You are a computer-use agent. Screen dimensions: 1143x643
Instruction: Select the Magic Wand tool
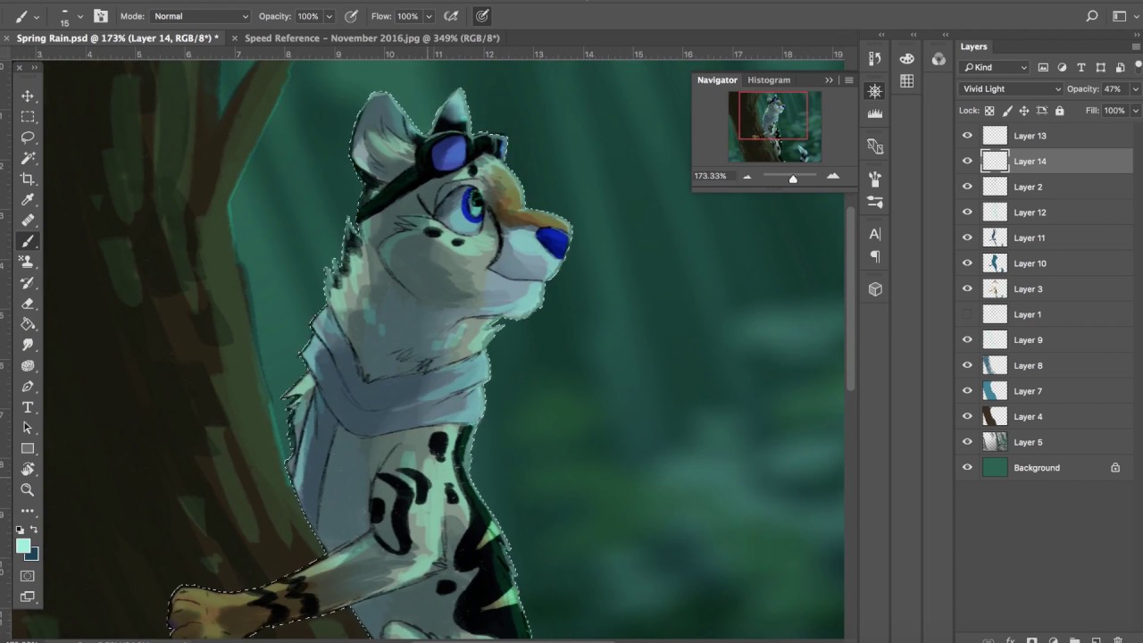click(x=28, y=158)
